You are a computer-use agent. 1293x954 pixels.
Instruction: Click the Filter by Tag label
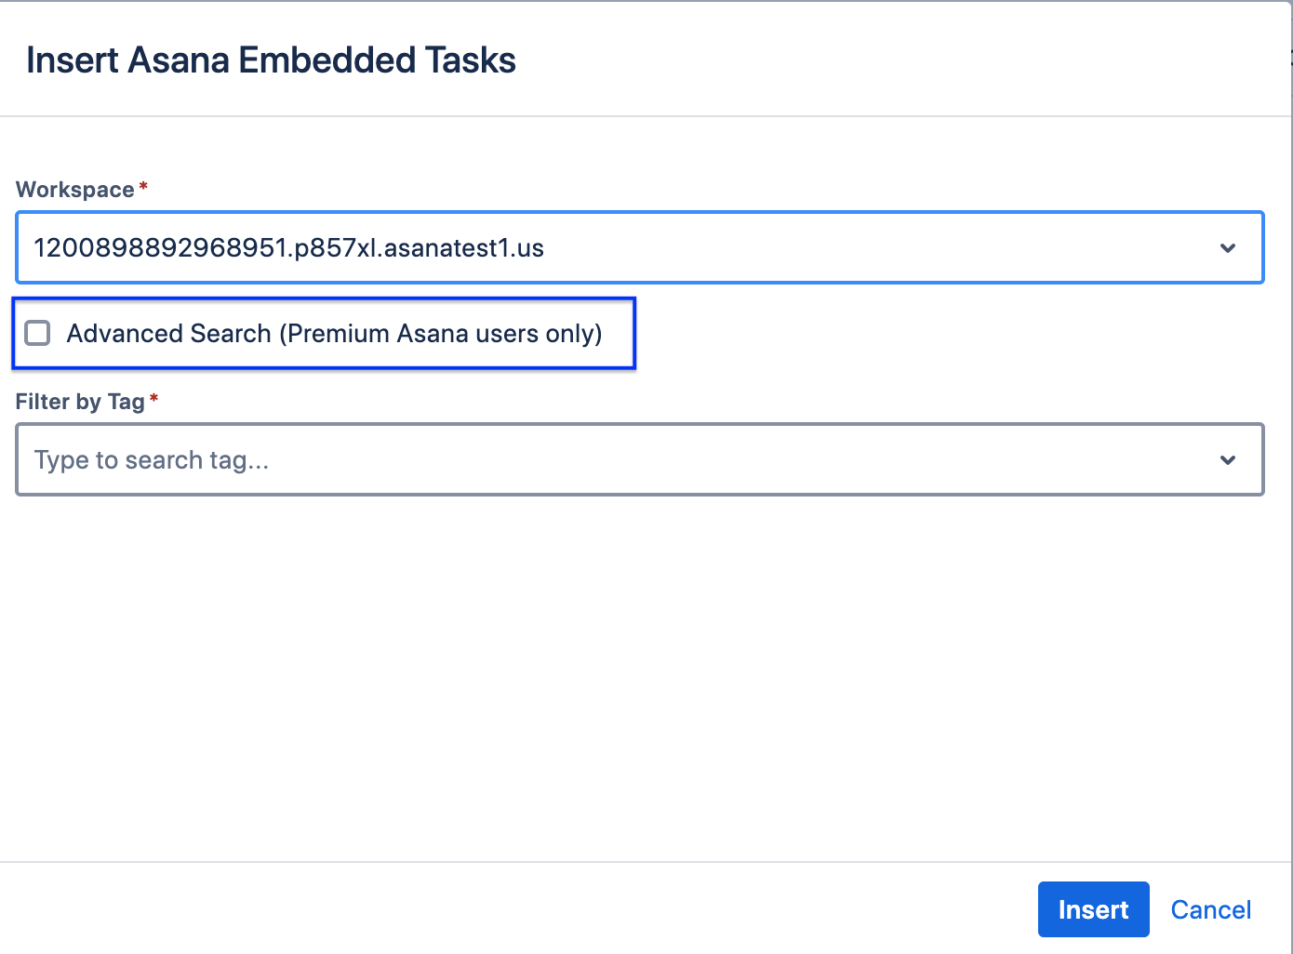80,402
